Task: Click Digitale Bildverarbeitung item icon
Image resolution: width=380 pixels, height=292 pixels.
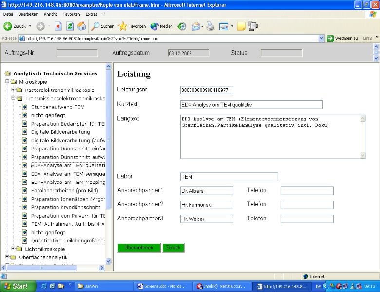Action: coord(25,132)
